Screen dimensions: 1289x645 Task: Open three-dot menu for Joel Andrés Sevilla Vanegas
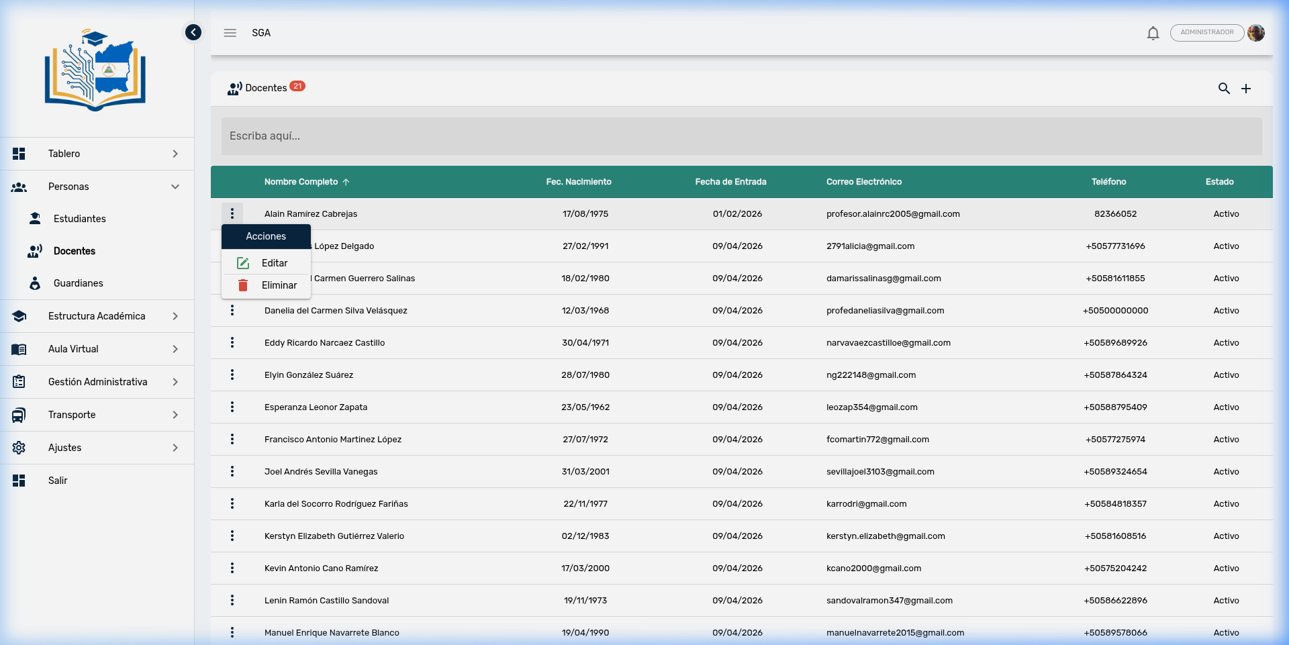coord(232,471)
